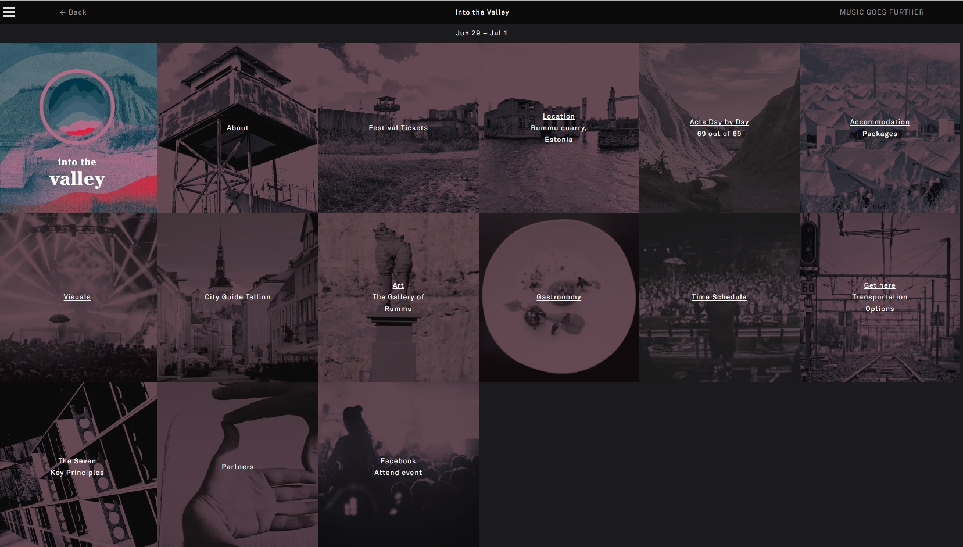This screenshot has height=547, width=963.
Task: Open The Seven Key Principles link
Action: click(77, 467)
